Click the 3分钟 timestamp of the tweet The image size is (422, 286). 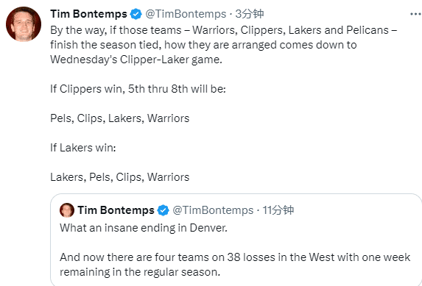coord(250,14)
